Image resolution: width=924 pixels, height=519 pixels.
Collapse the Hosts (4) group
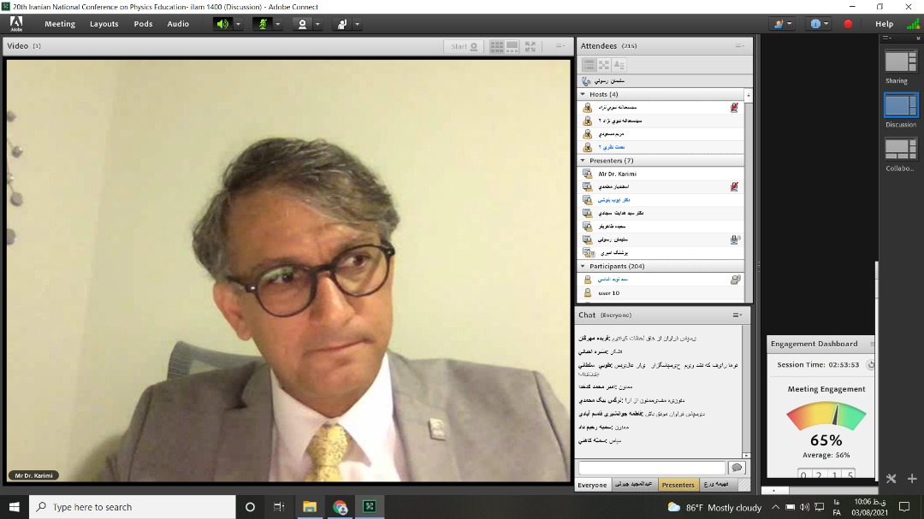[583, 94]
